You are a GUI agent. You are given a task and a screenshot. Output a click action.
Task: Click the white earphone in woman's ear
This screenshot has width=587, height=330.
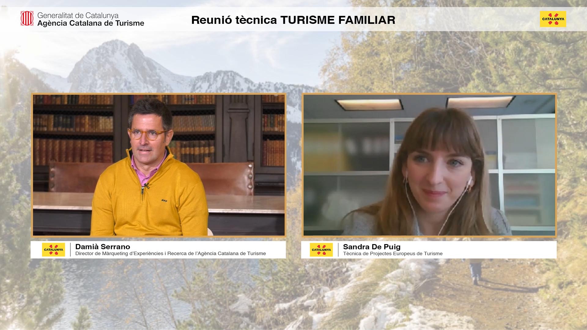470,180
